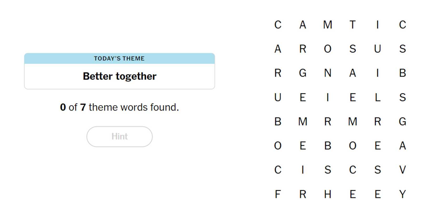Select the F in the bottom-left corner

pyautogui.click(x=277, y=194)
